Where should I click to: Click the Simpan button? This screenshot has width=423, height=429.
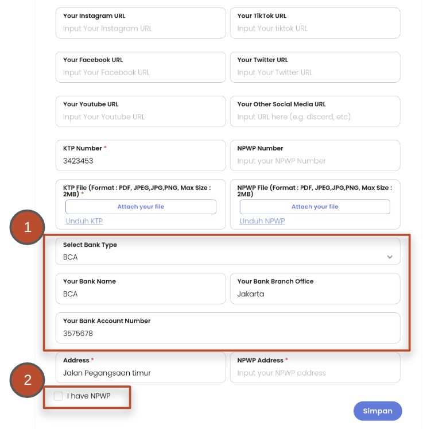click(378, 411)
